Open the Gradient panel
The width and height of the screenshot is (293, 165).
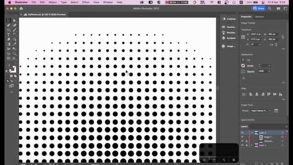coord(229,19)
